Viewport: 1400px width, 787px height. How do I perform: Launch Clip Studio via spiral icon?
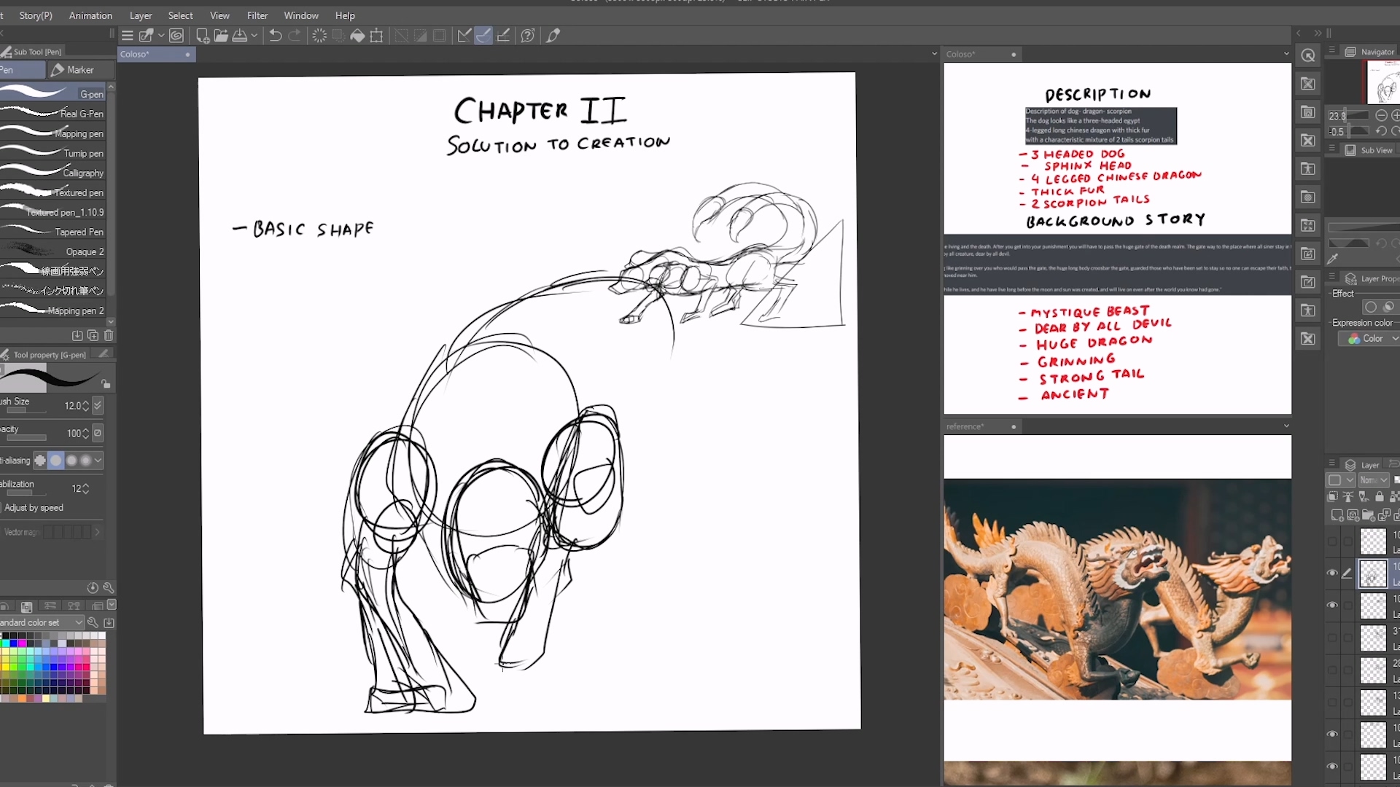pyautogui.click(x=176, y=35)
